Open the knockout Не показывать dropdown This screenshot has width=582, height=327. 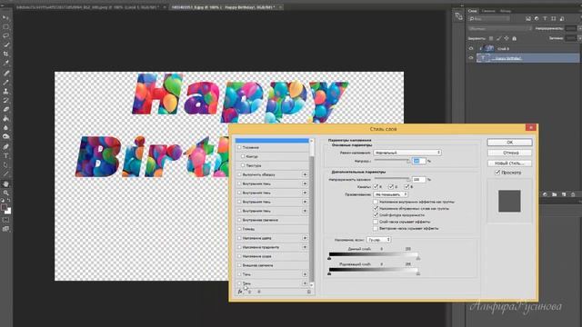click(x=390, y=194)
